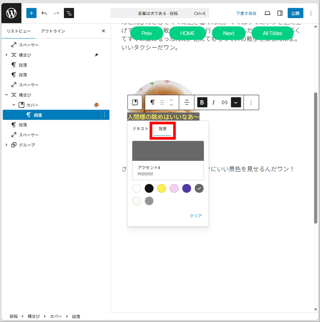Click the クリア button in color popover
This screenshot has height=322, width=320.
coord(196,216)
